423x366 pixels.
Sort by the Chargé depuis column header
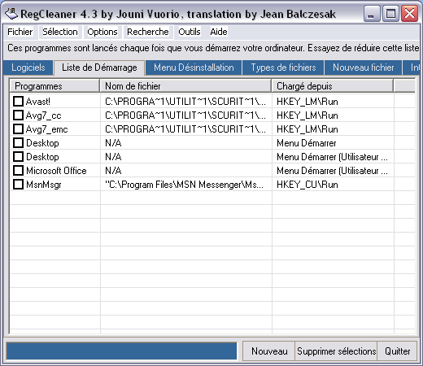point(333,86)
